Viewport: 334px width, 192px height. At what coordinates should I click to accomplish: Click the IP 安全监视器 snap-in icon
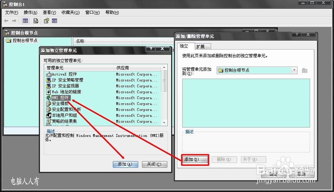coord(49,86)
